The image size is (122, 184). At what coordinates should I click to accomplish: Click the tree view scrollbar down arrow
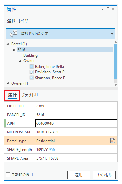[116, 85]
